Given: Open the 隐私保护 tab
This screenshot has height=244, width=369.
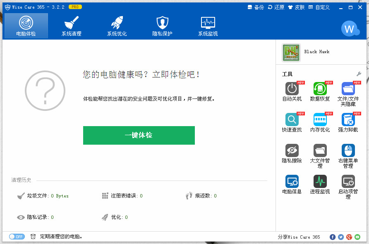Looking at the screenshot, I should click(x=162, y=26).
